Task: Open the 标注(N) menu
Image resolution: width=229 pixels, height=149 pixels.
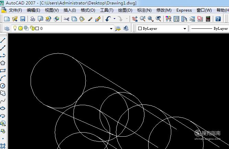Action: pos(144,10)
